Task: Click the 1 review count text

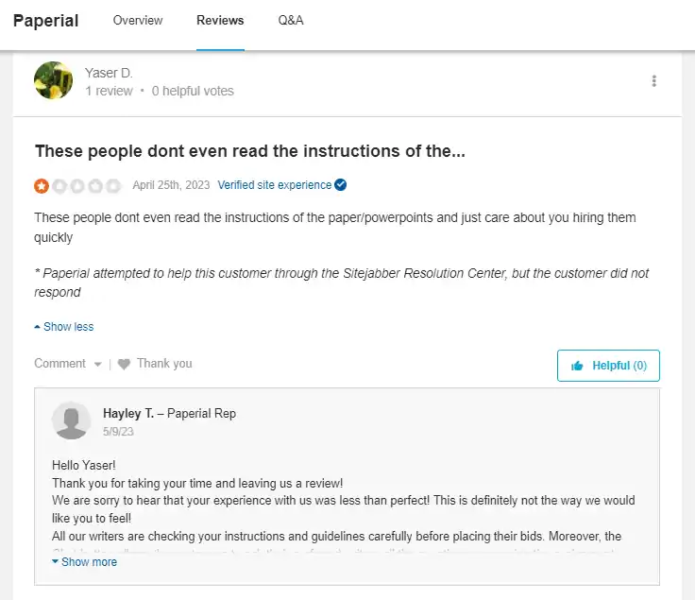Action: [x=109, y=91]
